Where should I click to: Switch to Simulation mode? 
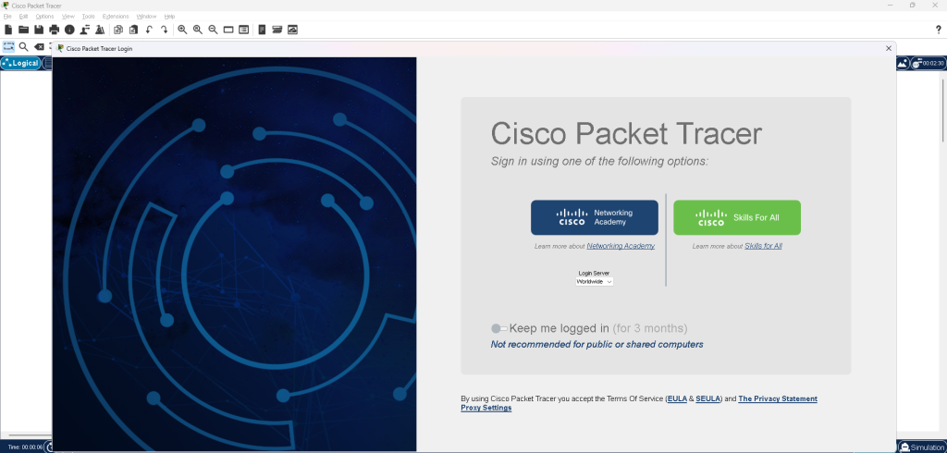pyautogui.click(x=921, y=447)
